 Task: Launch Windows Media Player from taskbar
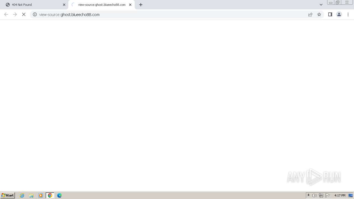click(x=41, y=195)
